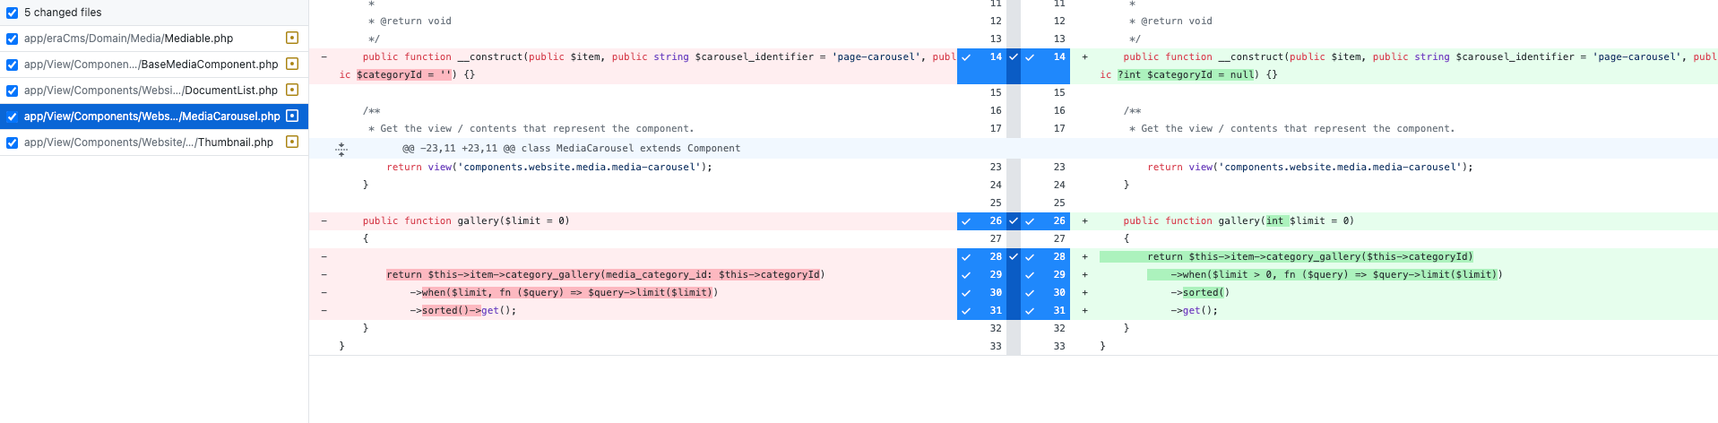Select the highlighted MediaCarousel.php file row
The image size is (1718, 423).
154,117
